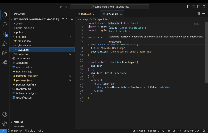The height and width of the screenshot is (133, 208).
Task: Click the setup-nextjs-with-tailwind-css command center search
Action: tap(110, 7)
